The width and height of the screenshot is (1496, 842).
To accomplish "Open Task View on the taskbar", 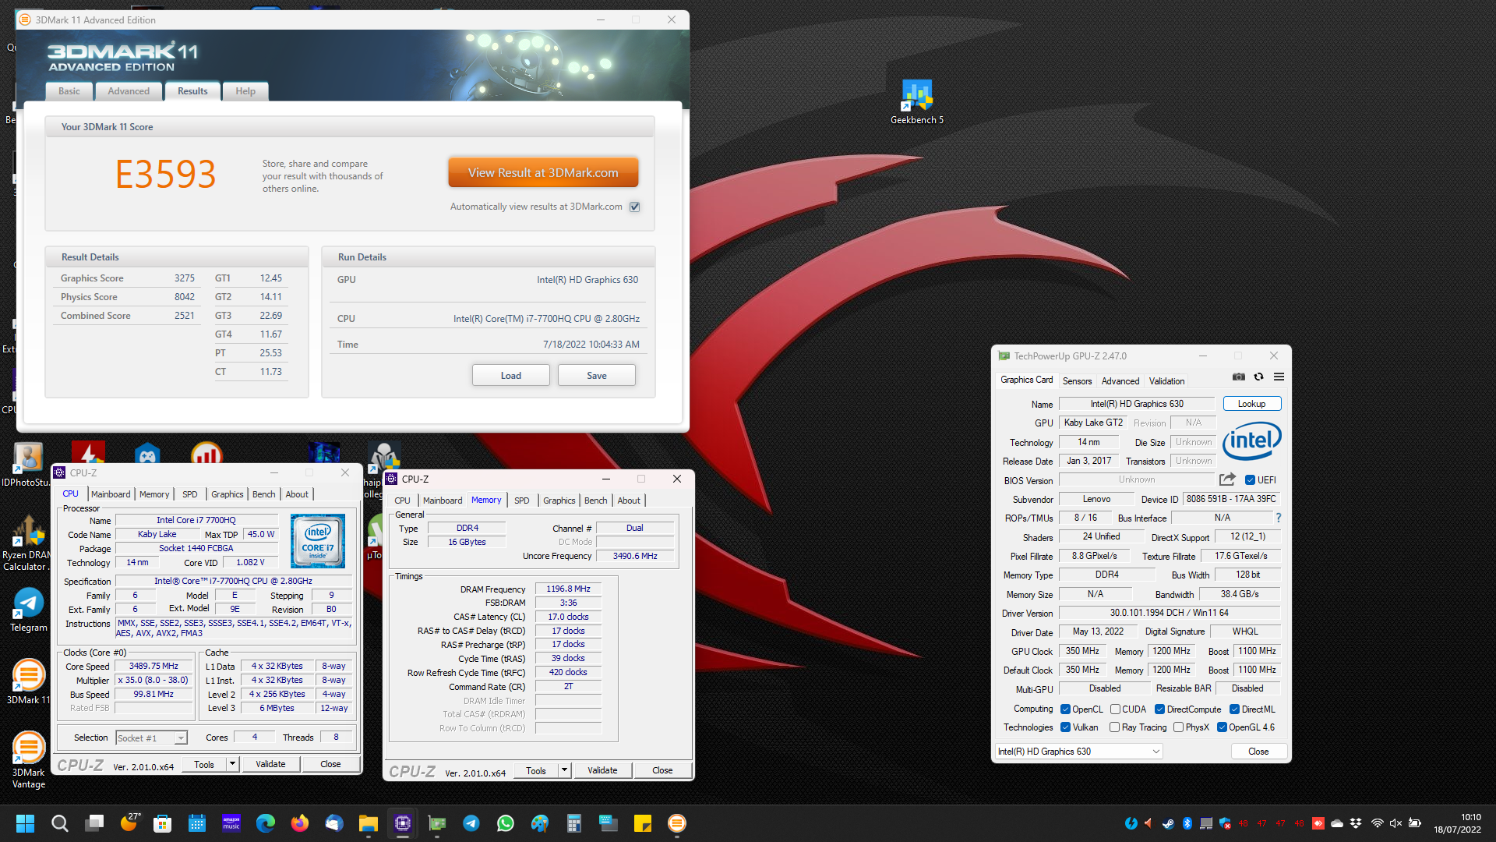I will (94, 823).
